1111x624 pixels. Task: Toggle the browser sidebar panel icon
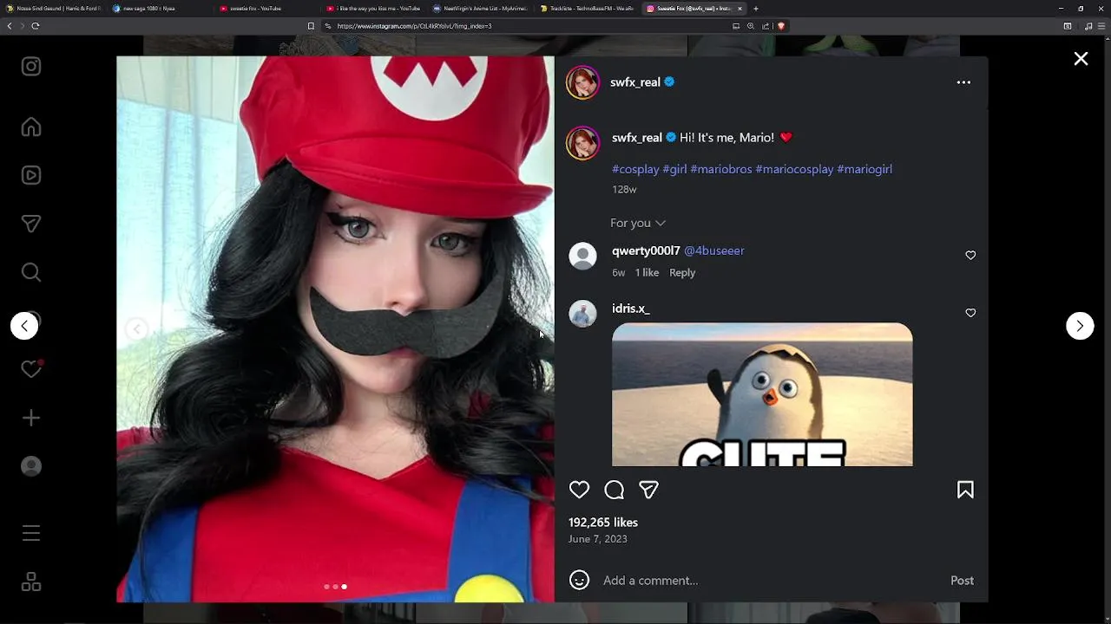coord(1068,26)
